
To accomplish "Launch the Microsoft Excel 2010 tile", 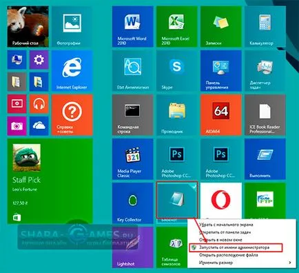I will [177, 26].
